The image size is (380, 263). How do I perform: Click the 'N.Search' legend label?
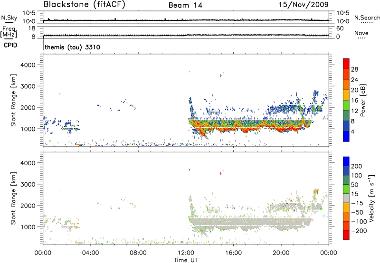[x=367, y=18]
